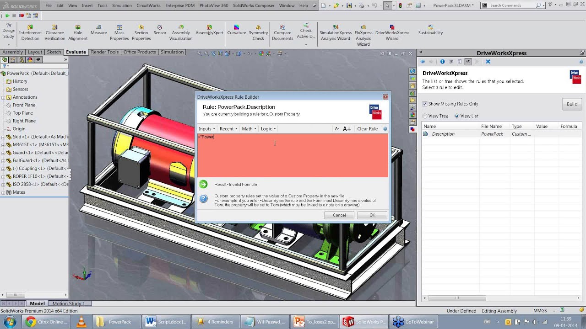This screenshot has height=329, width=586.
Task: Open the File menu
Action: [49, 5]
